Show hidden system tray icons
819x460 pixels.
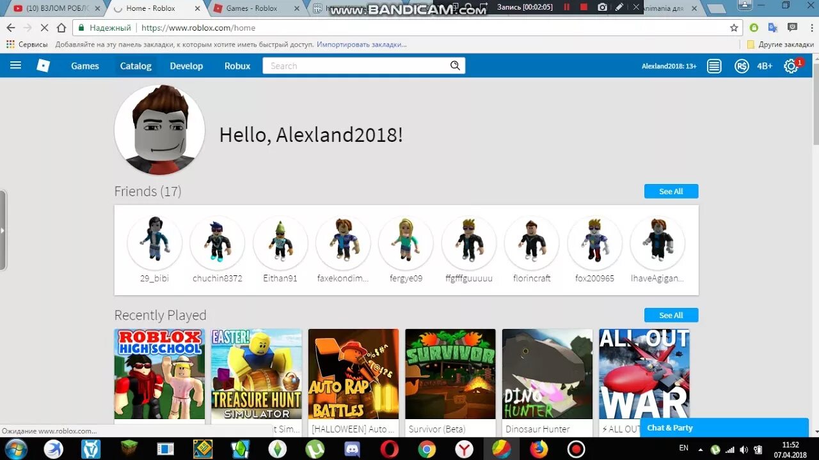pos(701,450)
